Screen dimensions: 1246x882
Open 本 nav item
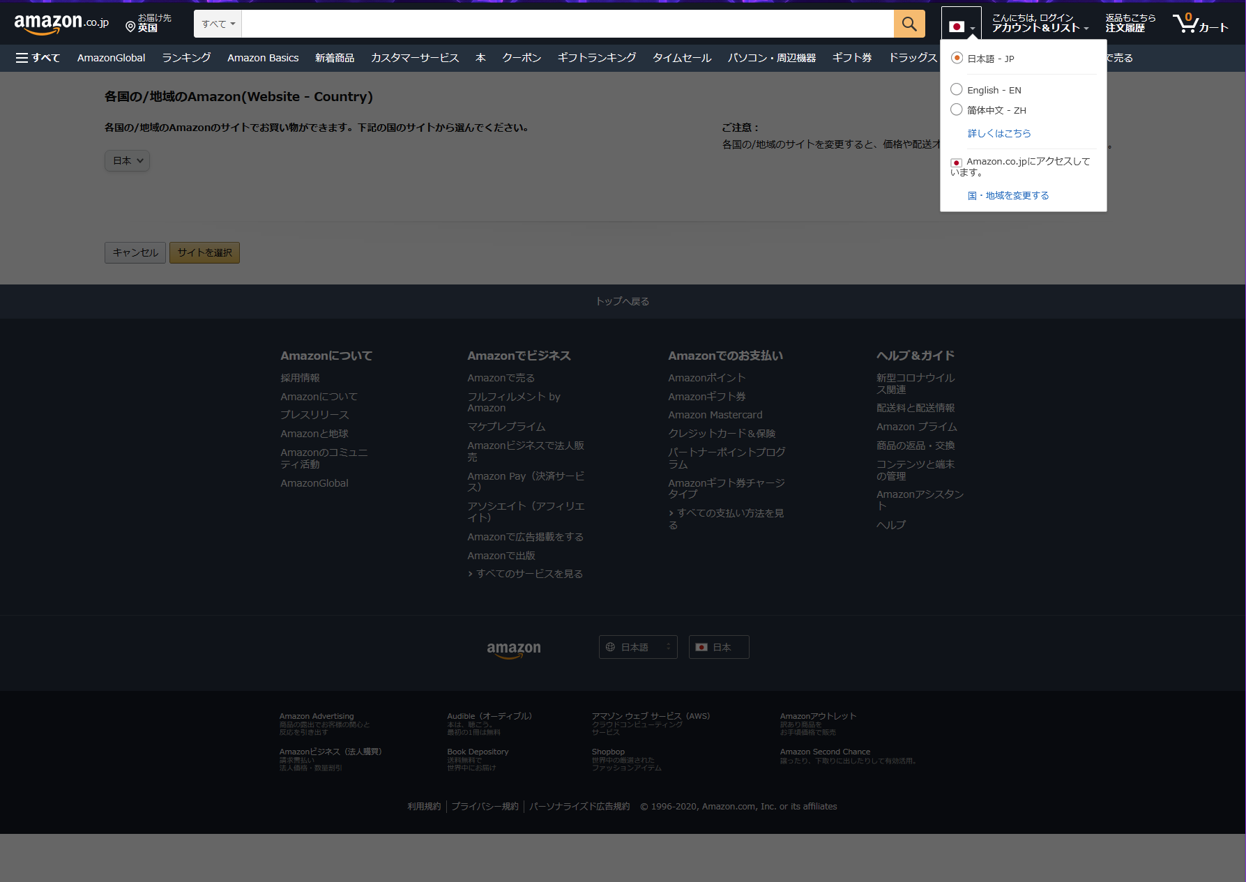click(x=480, y=58)
